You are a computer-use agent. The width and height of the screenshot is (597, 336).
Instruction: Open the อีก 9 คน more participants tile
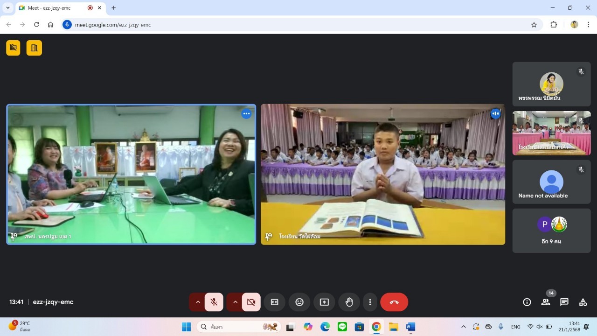[x=551, y=231]
